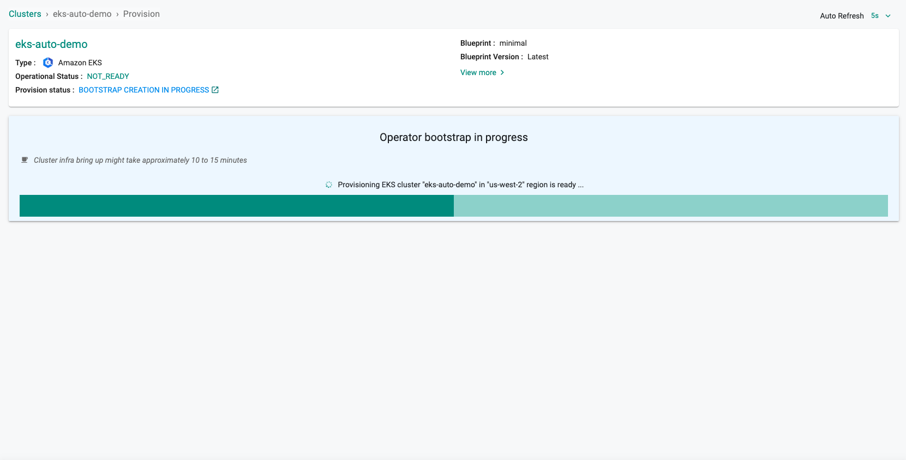Click the NOT_READY operational status
906x460 pixels.
click(x=108, y=76)
